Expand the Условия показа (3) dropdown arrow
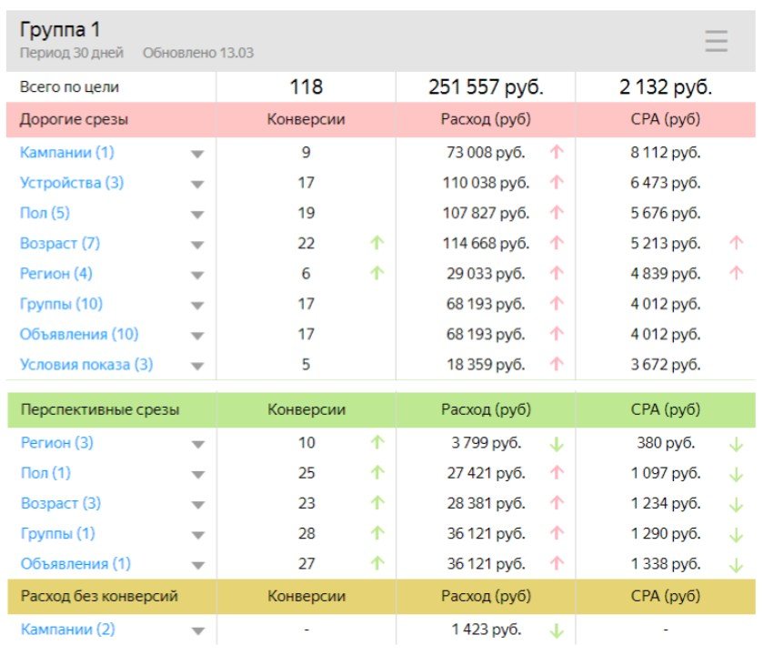This screenshot has width=763, height=655. (x=197, y=366)
